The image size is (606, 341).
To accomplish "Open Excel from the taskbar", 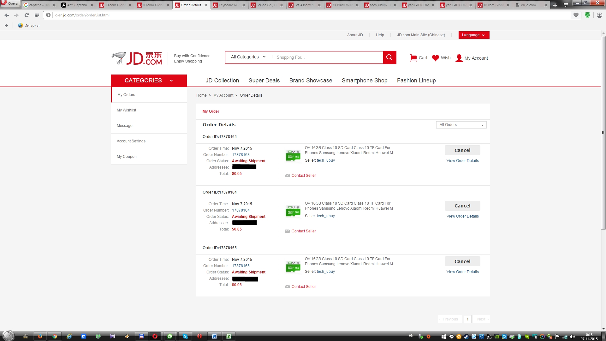I will click(229, 336).
